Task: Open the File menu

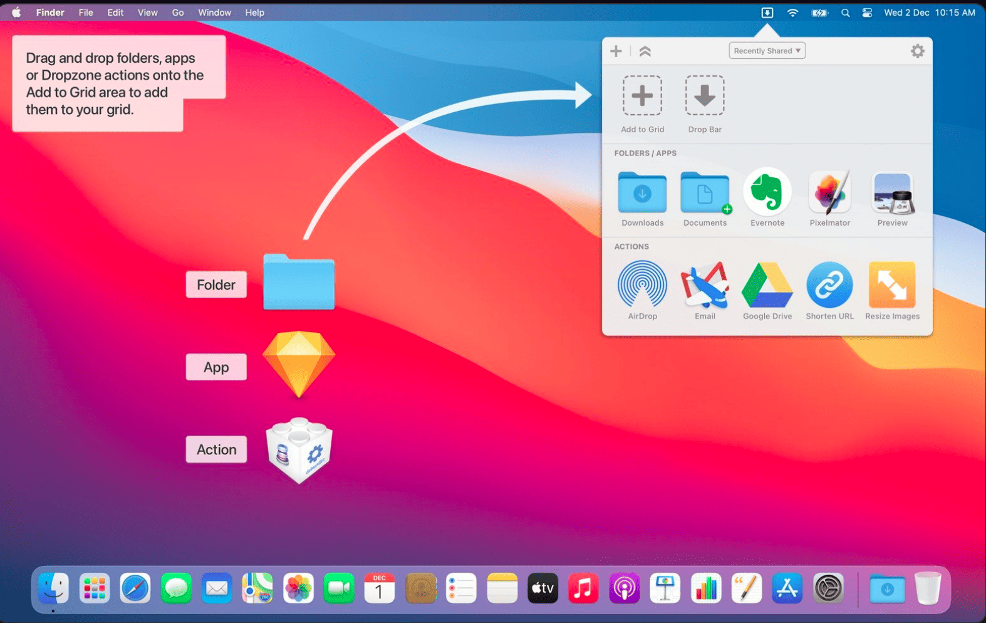Action: pyautogui.click(x=86, y=13)
